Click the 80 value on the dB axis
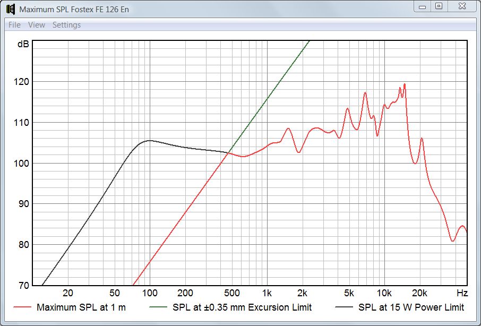Screen dimensions: 481x326 (23, 245)
